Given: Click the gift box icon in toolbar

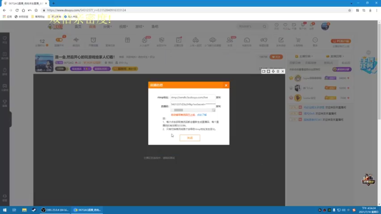Looking at the screenshot, I should (127, 40).
